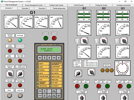Push the red DG Stop button

coord(54,38)
